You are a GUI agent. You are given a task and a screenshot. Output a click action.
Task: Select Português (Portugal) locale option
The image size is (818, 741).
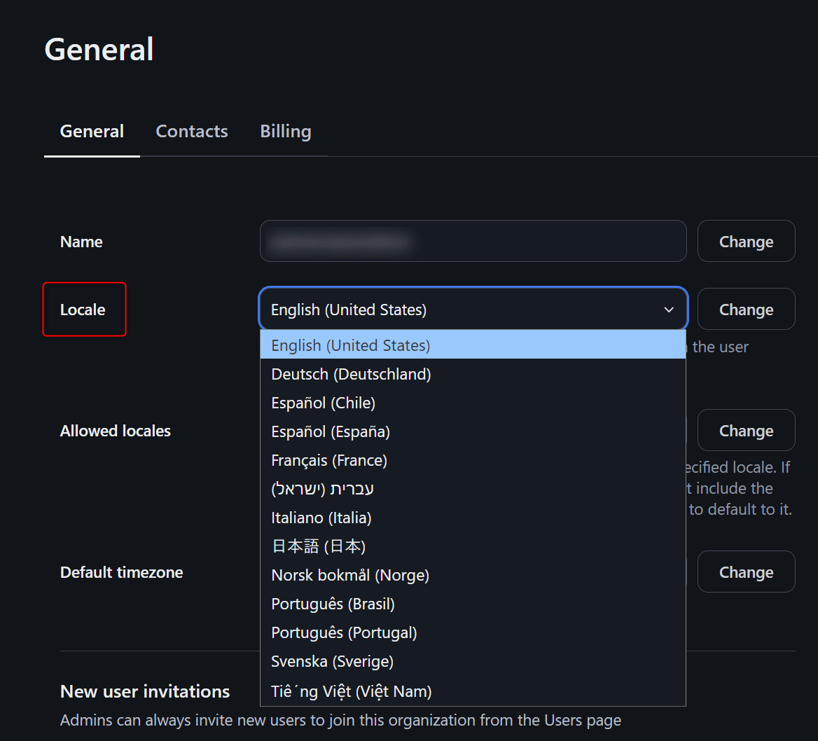pos(344,632)
